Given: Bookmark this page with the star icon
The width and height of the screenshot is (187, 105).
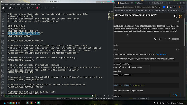Looking at the screenshot, I should click(x=159, y=7).
